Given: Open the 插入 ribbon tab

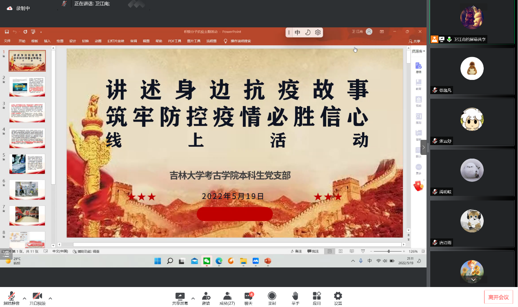Looking at the screenshot, I should (x=47, y=41).
